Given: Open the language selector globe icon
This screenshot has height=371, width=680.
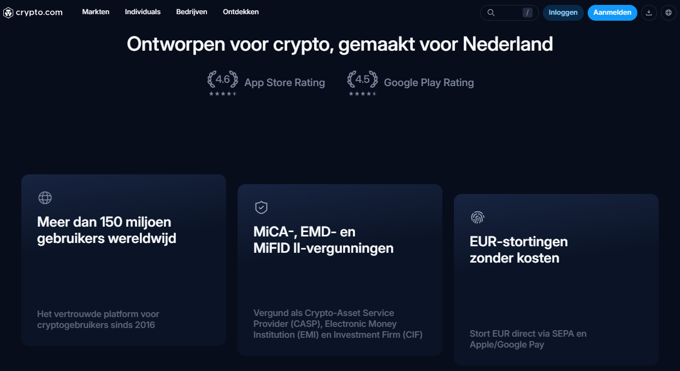Looking at the screenshot, I should (669, 12).
